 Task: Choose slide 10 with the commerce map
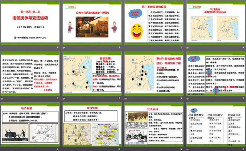pyautogui.click(x=92, y=125)
